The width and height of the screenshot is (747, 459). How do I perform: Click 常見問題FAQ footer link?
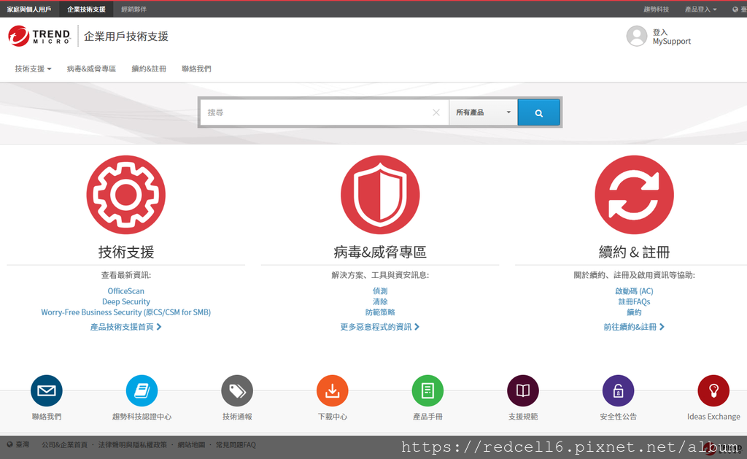[x=236, y=444]
